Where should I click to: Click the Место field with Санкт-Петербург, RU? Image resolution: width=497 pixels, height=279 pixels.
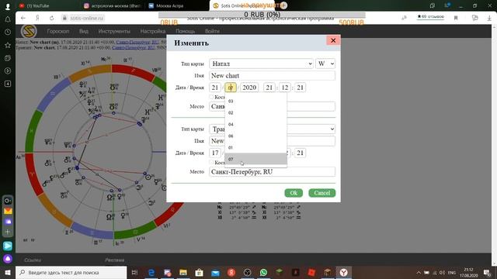point(272,172)
